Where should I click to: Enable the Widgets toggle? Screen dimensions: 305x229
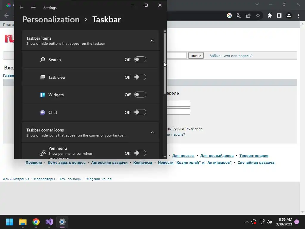point(140,95)
